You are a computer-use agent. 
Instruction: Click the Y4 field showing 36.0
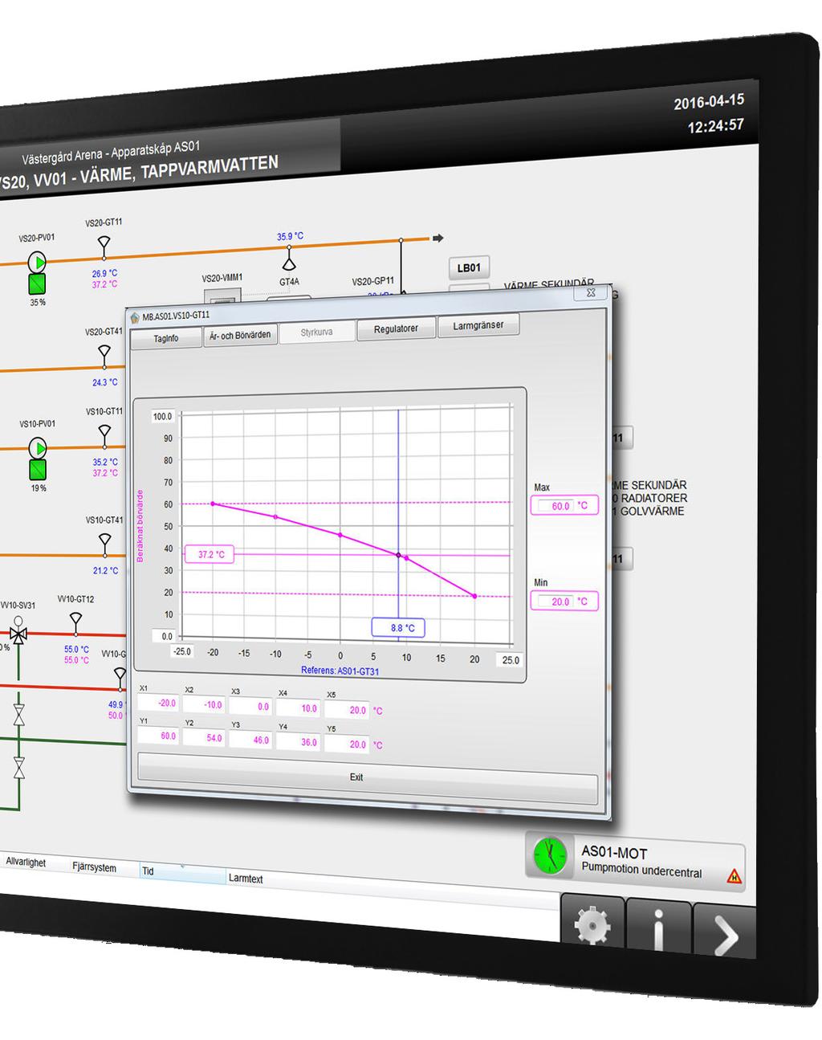click(299, 742)
